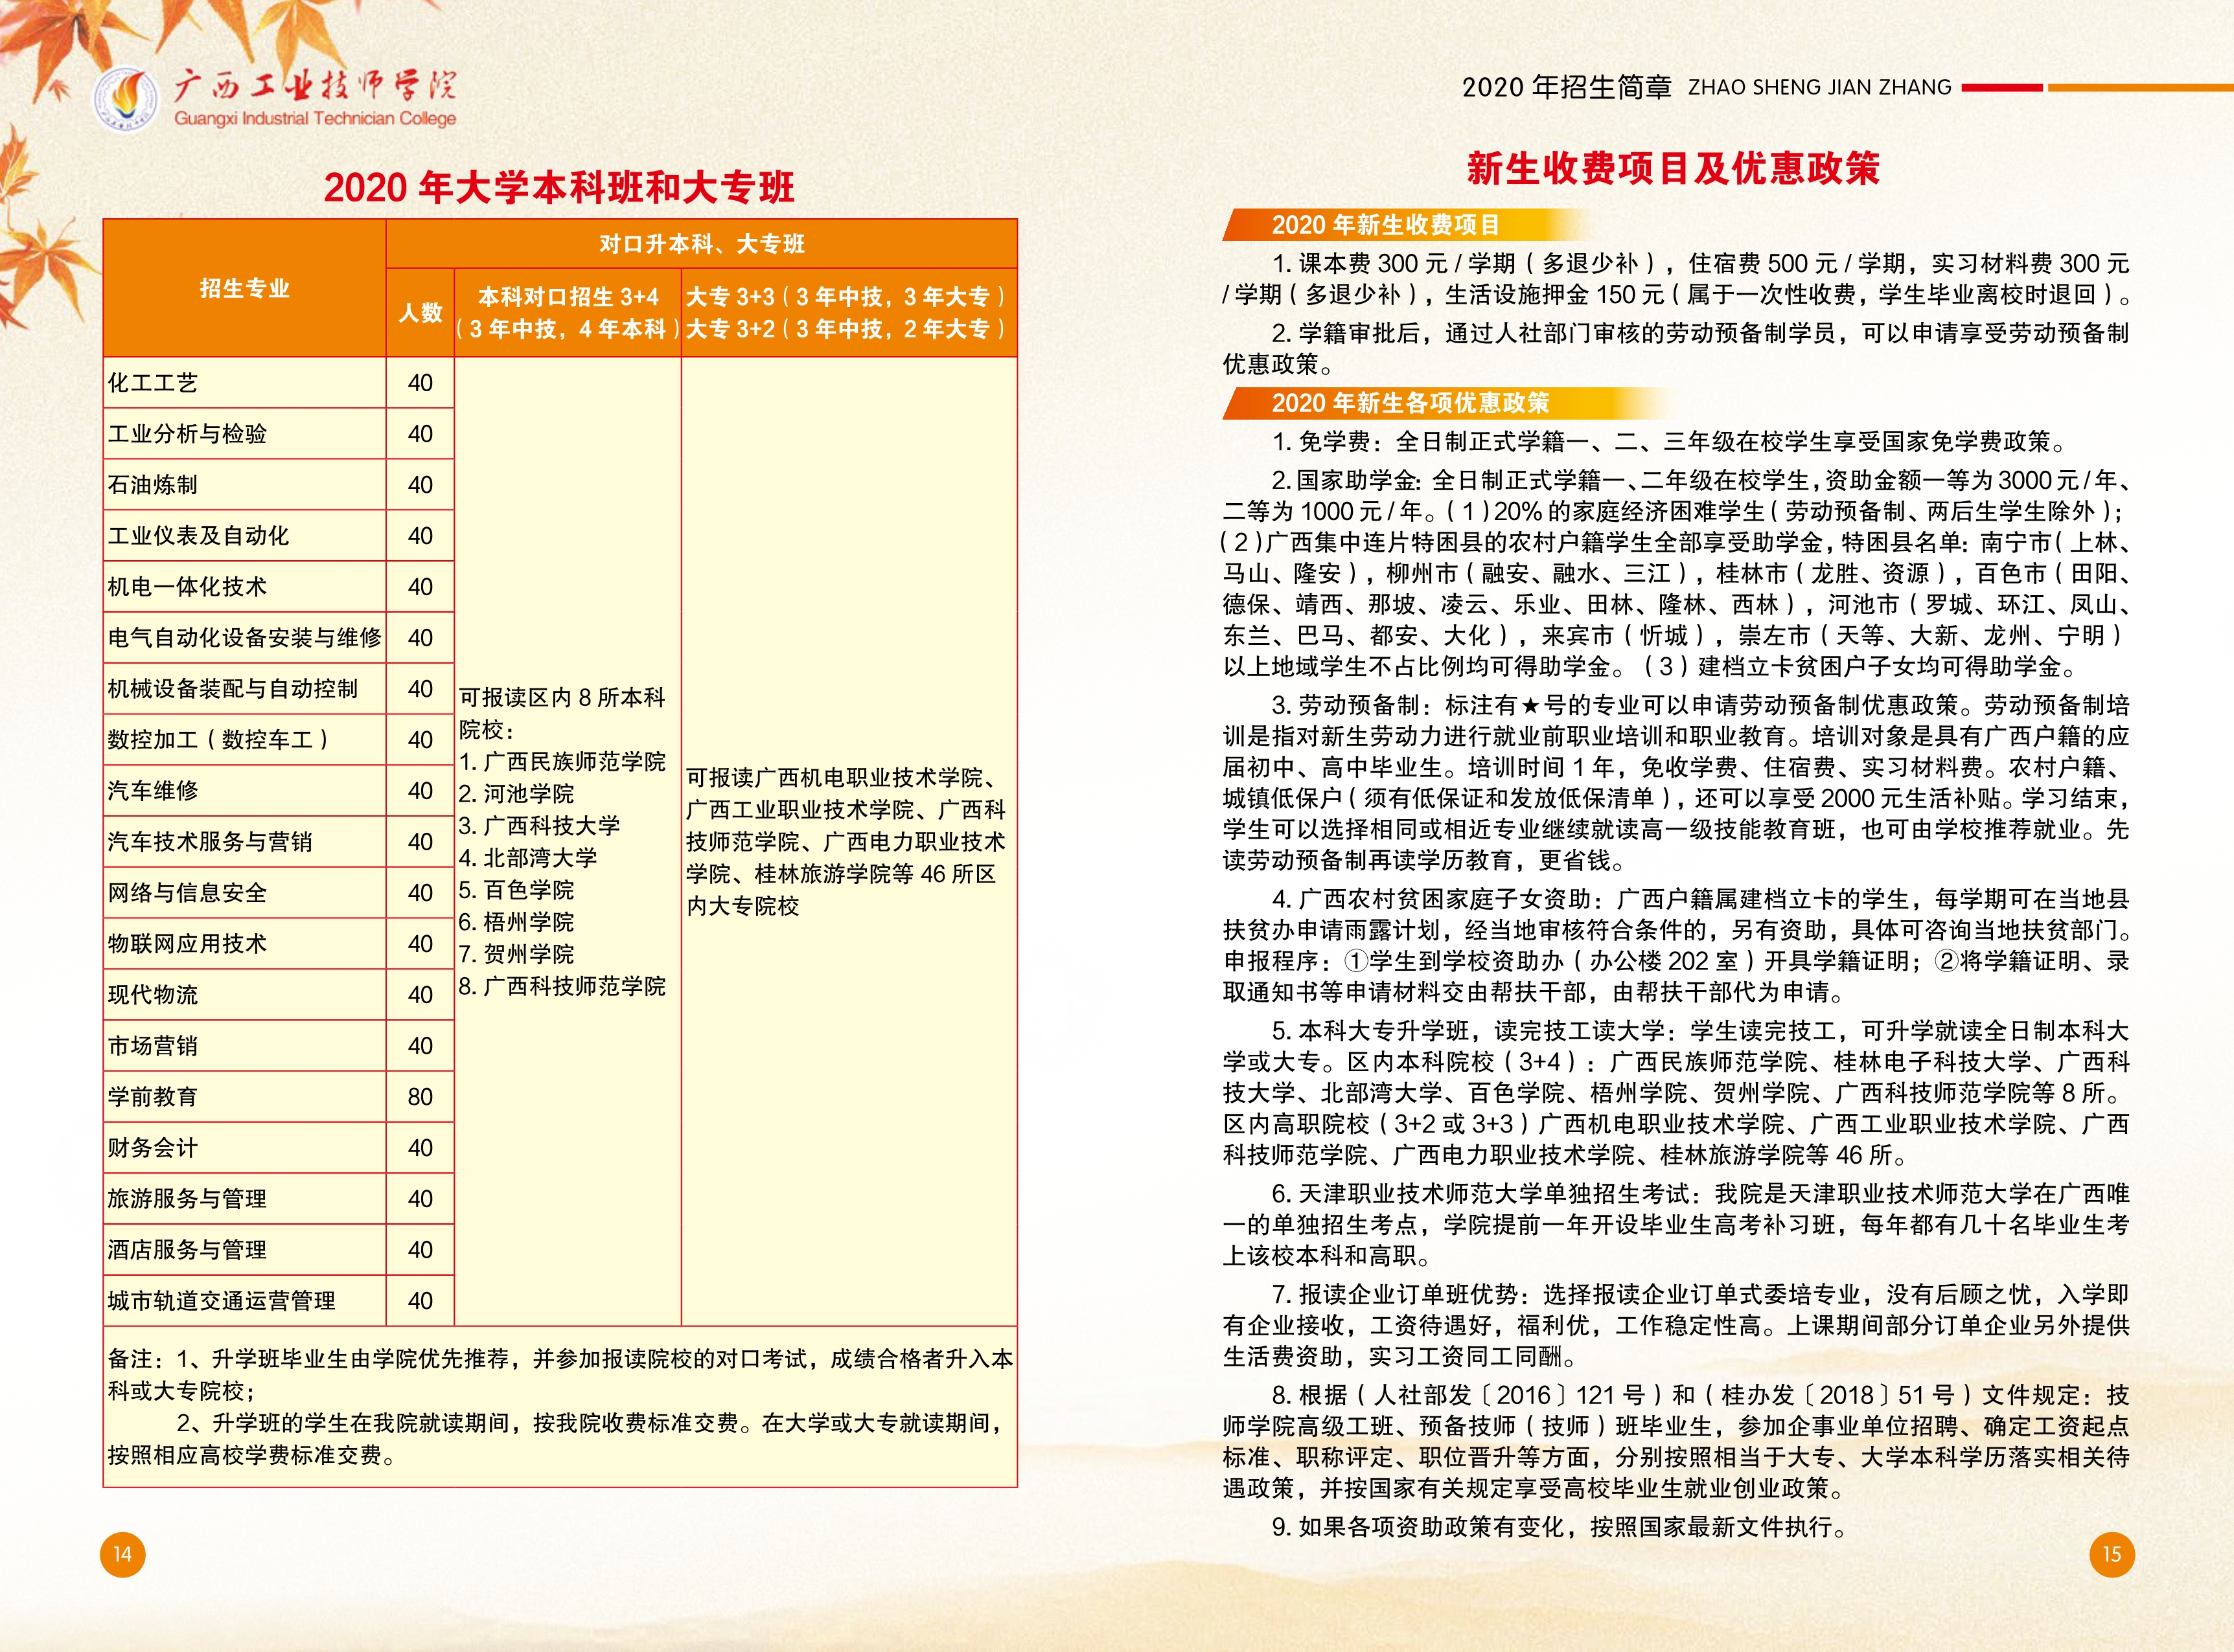Select the 现代物流 major row
2234x1652 pixels.
tap(279, 995)
